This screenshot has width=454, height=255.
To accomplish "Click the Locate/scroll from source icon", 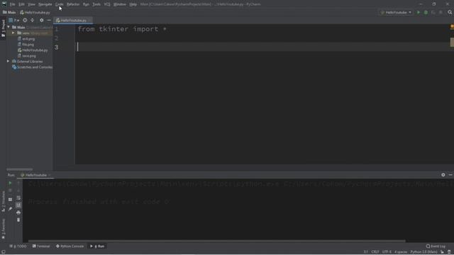I will click(x=25, y=21).
